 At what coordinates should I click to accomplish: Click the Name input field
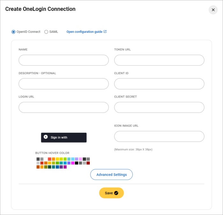[64, 60]
